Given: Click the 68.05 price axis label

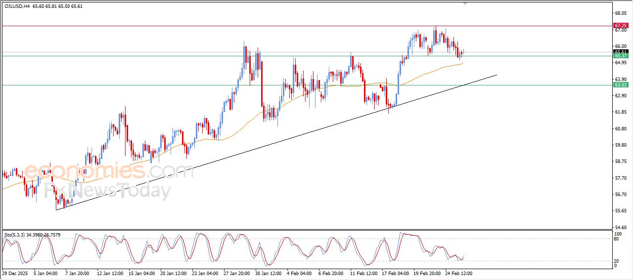Looking at the screenshot, I should (x=620, y=13).
